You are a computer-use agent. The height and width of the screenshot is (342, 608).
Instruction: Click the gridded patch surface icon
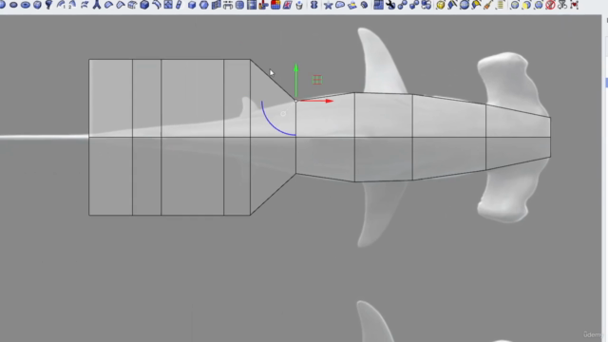(132, 5)
